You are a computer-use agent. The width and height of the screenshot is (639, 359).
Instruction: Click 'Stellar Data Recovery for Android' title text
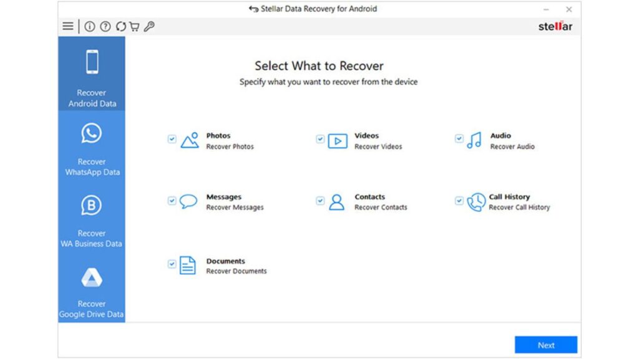(x=319, y=9)
